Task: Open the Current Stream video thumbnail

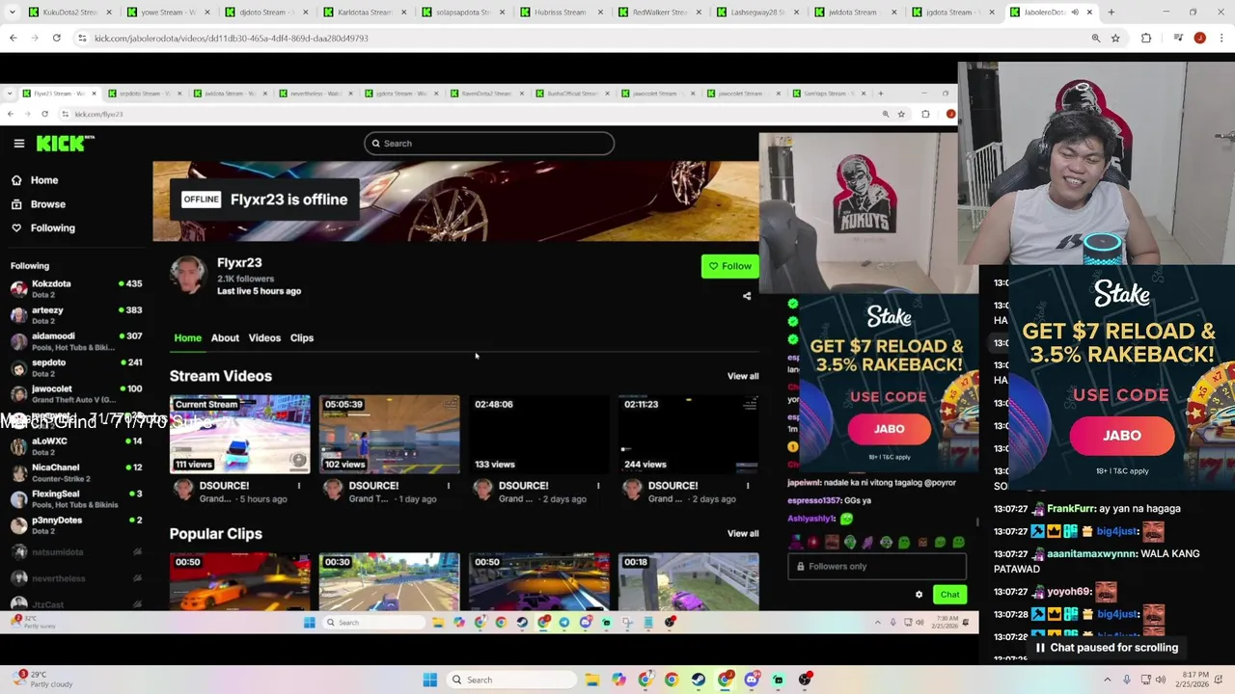Action: point(240,434)
